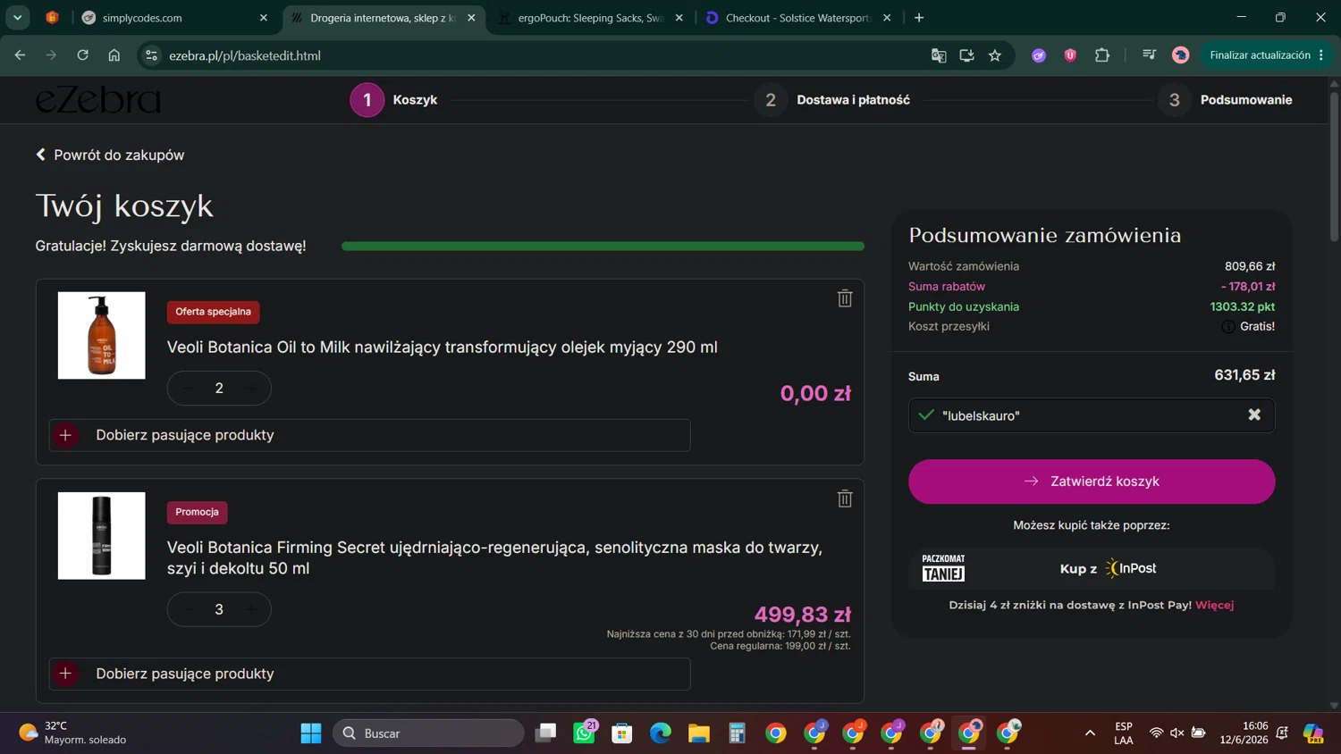Screen dimensions: 1341x754
Task: Confirm the basket with Zatwierdź koszyk
Action: tap(1092, 482)
